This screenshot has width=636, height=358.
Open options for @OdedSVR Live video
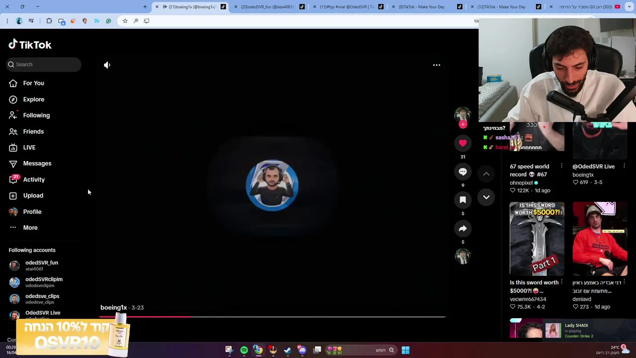[x=624, y=166]
